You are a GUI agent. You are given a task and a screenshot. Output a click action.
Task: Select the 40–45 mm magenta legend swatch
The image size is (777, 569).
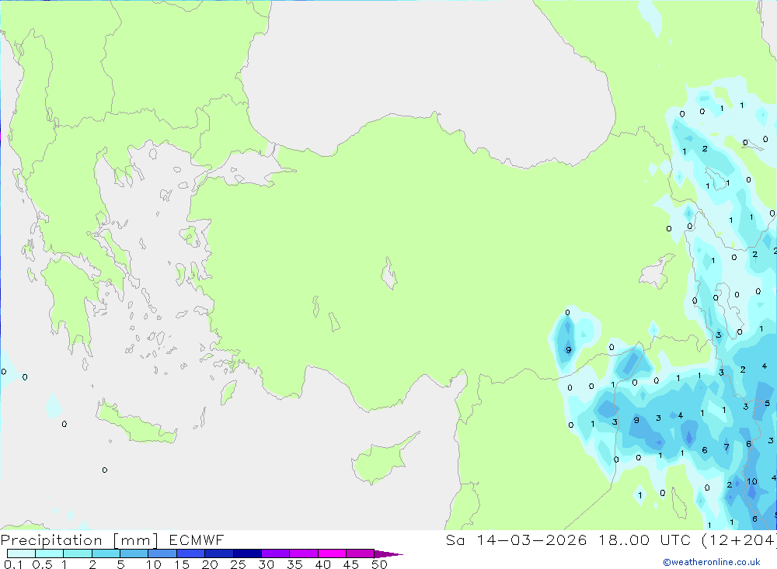[332, 553]
